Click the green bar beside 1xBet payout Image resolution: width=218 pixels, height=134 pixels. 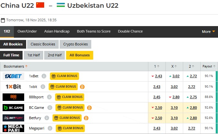click(217, 76)
